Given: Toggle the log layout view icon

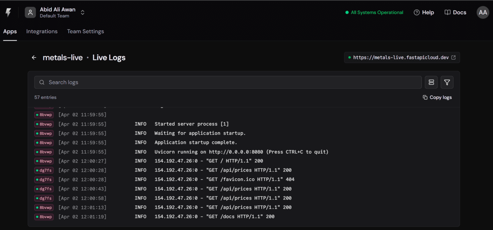Looking at the screenshot, I should pyautogui.click(x=431, y=83).
